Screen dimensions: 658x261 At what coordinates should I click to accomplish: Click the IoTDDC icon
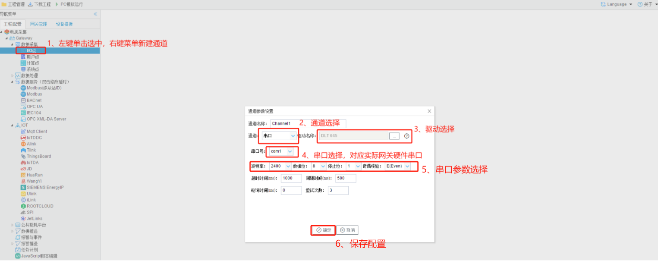pyautogui.click(x=23, y=138)
